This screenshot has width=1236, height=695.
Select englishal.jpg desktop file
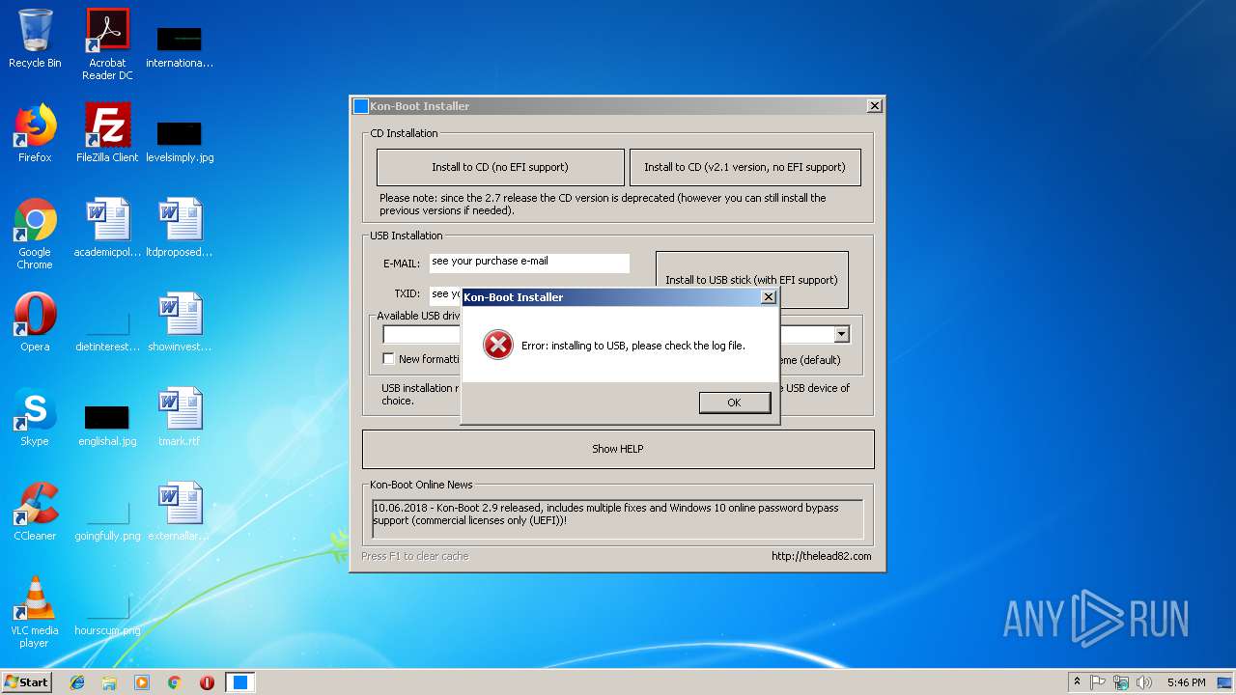(107, 425)
